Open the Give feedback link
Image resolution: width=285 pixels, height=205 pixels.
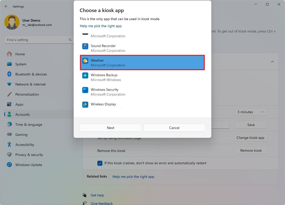[x=102, y=203]
